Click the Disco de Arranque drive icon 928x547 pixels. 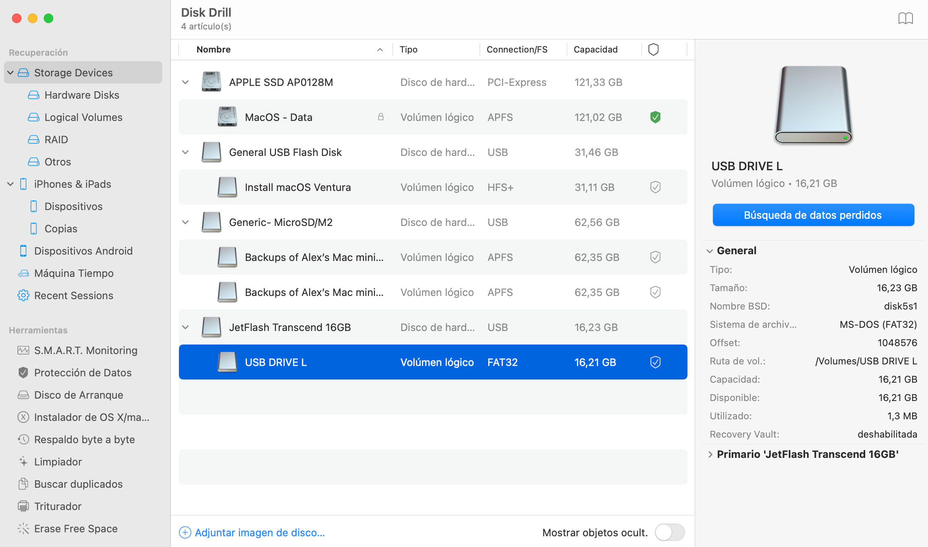[23, 395]
